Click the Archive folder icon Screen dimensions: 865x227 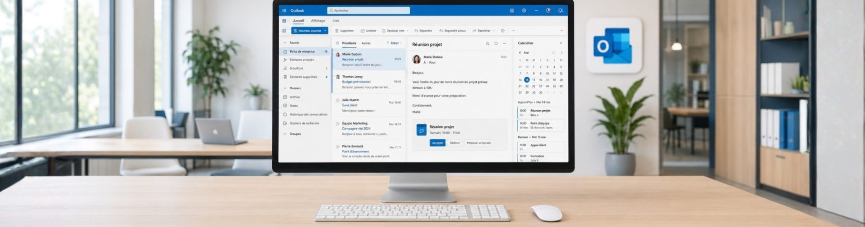tap(285, 97)
